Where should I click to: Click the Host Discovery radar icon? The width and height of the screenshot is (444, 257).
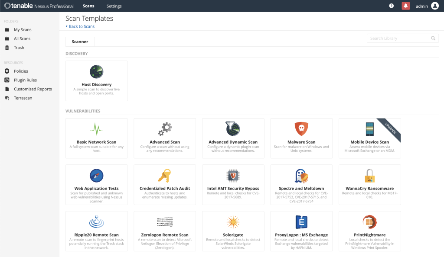click(96, 71)
